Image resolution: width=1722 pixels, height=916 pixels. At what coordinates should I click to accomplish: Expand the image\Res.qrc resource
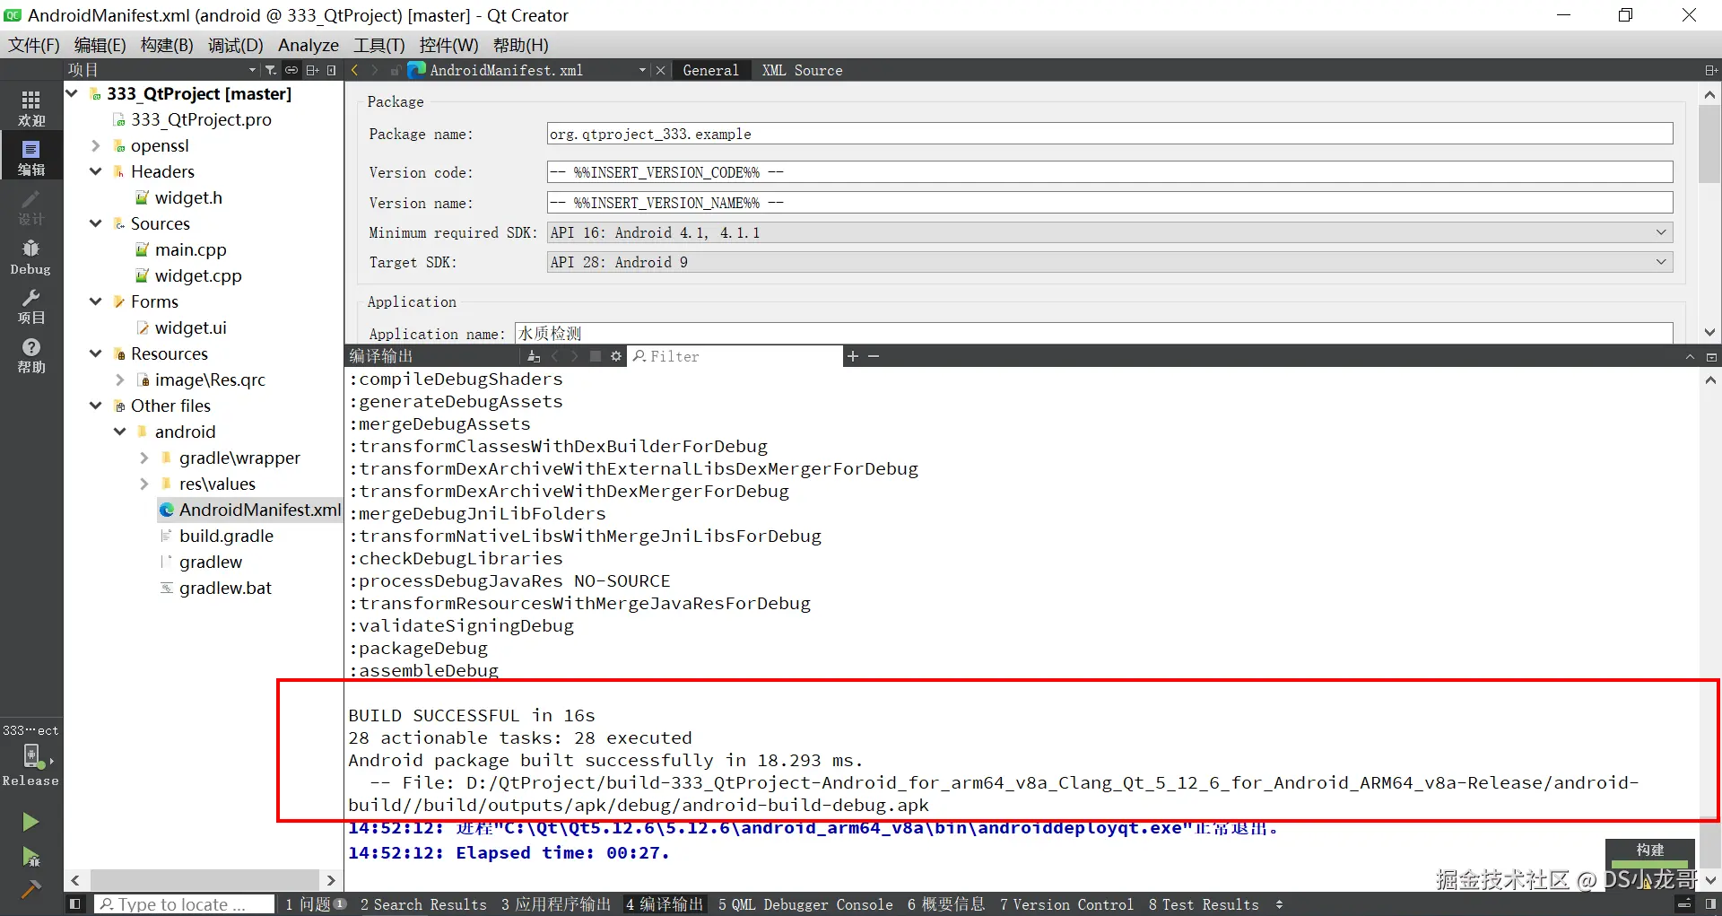coord(120,379)
